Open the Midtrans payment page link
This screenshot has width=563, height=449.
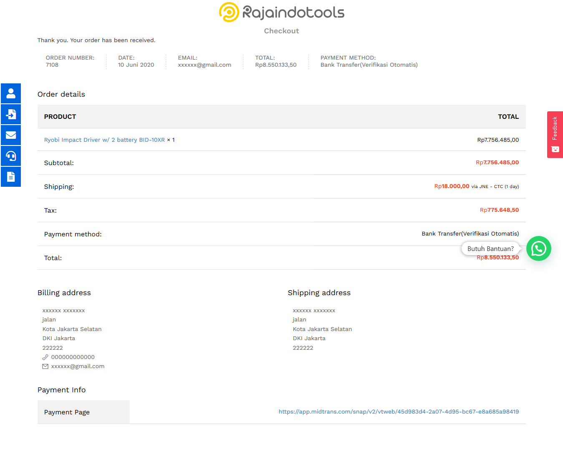tap(399, 411)
